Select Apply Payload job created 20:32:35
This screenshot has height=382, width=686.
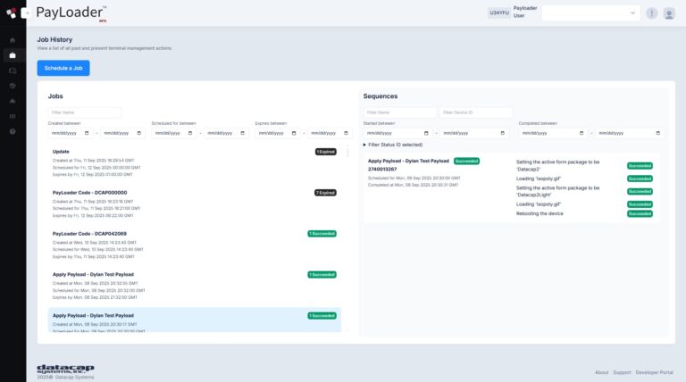click(x=194, y=286)
